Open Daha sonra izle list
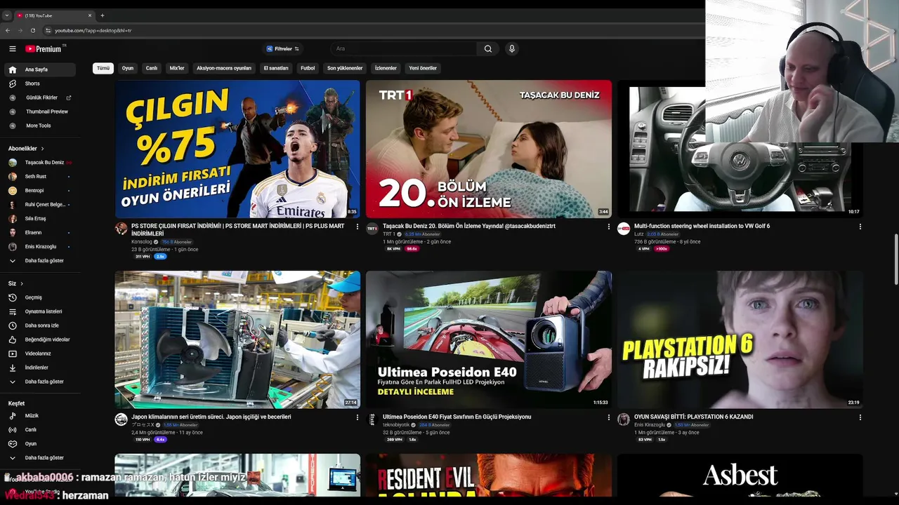The width and height of the screenshot is (899, 505). coord(41,325)
